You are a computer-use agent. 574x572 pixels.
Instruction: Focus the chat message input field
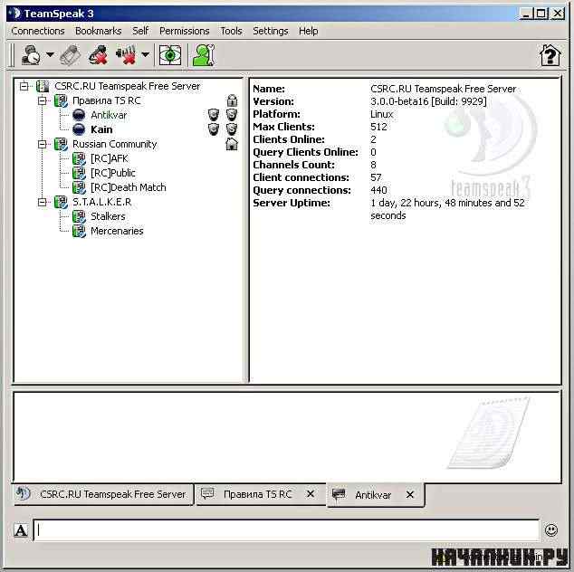pos(286,530)
